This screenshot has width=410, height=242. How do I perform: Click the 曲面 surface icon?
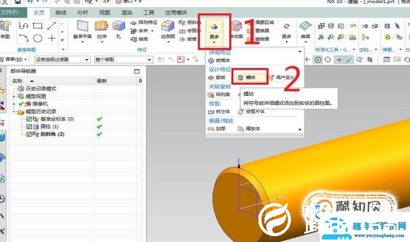click(x=305, y=29)
